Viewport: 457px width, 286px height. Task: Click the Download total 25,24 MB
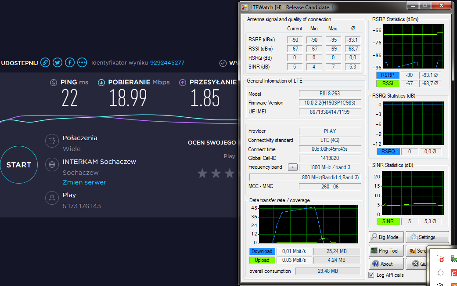point(337,251)
